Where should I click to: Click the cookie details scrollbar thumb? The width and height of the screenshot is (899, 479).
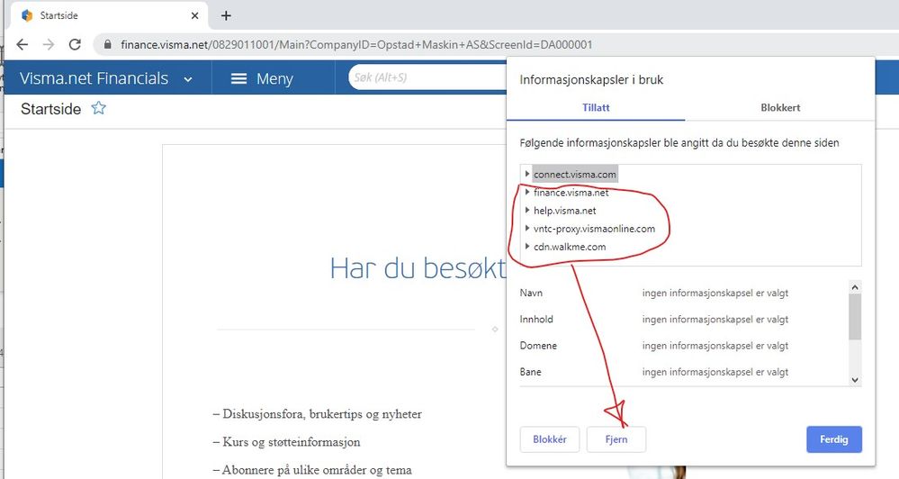click(x=855, y=317)
